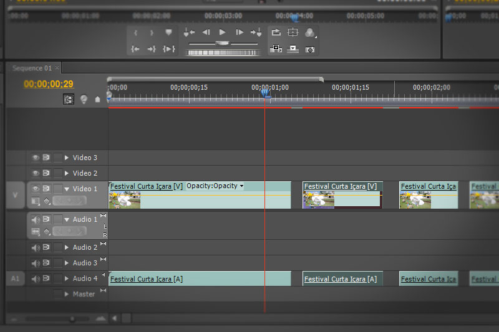The image size is (499, 332).
Task: Select the Sequence 01 tab
Action: pyautogui.click(x=30, y=68)
